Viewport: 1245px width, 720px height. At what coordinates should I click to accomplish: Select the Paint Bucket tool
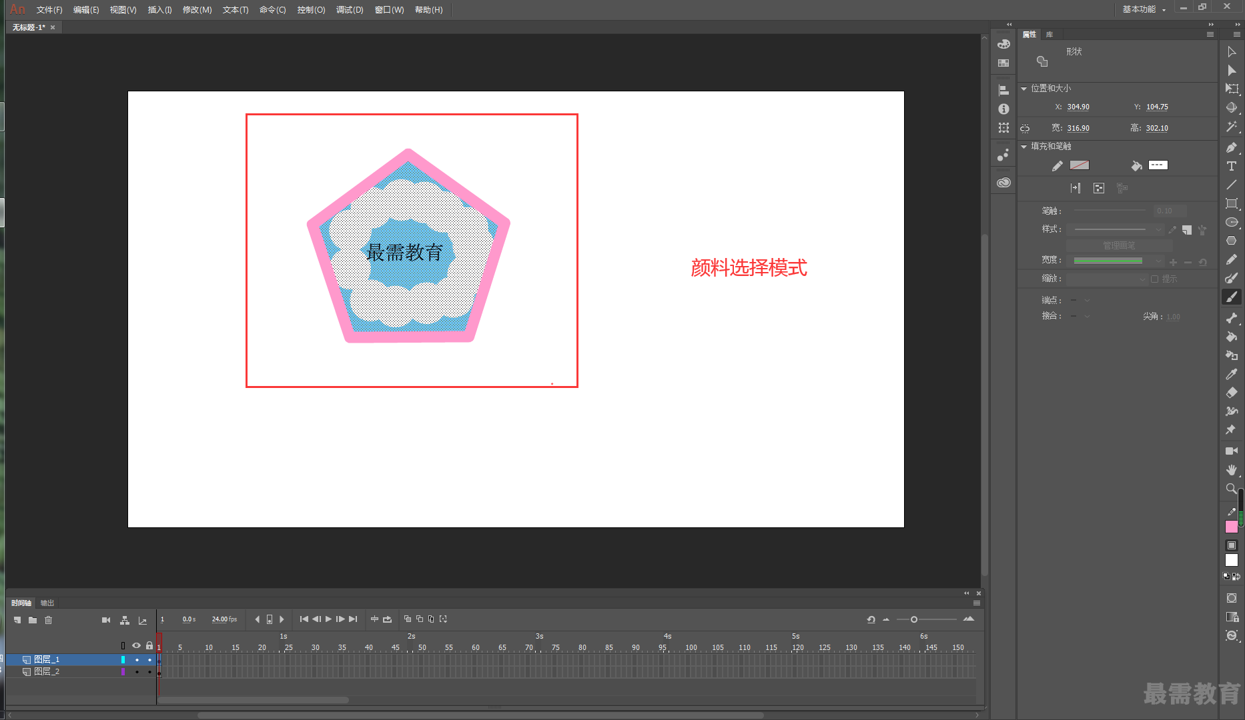pos(1232,337)
